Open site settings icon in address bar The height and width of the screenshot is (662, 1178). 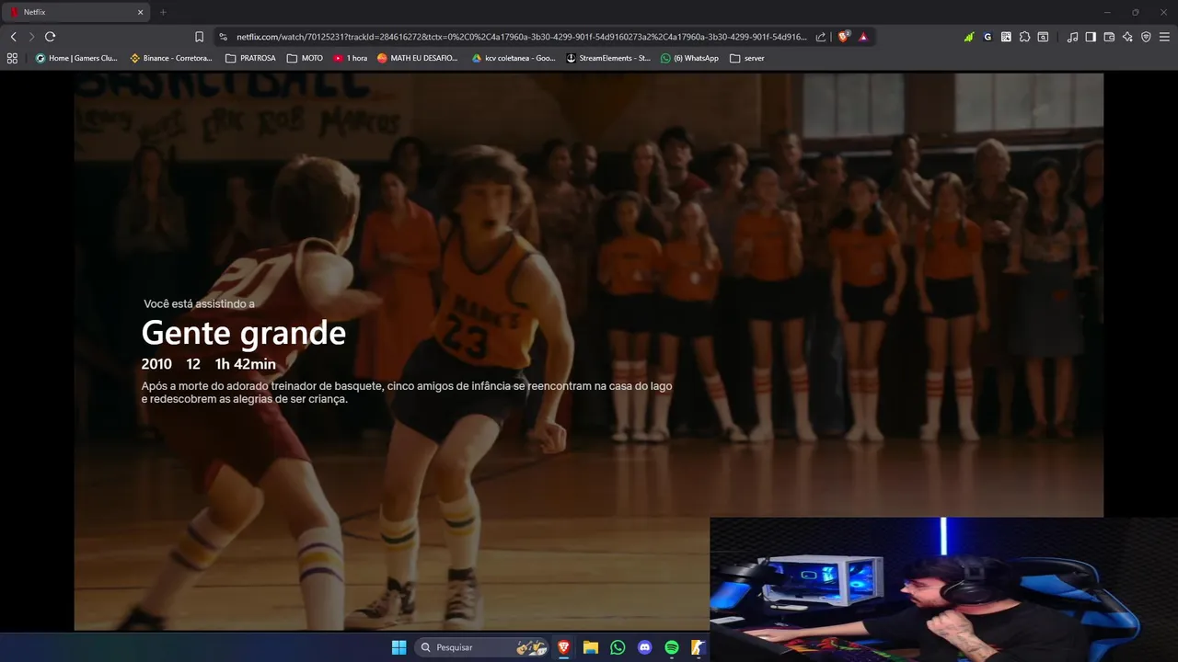(223, 37)
